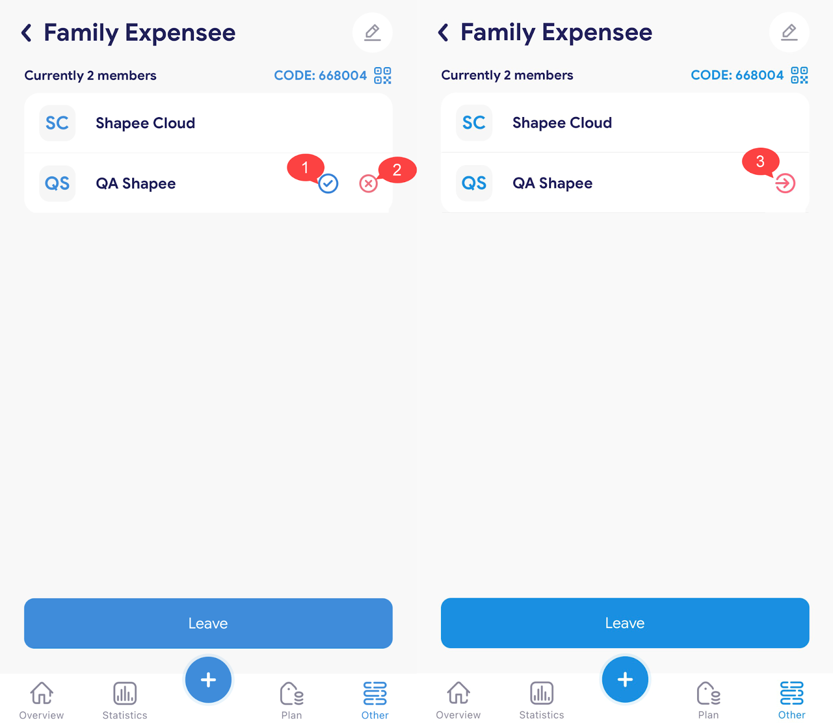Open the Plan tab on the right screen
Screen dimensions: 833x723
pyautogui.click(x=709, y=701)
